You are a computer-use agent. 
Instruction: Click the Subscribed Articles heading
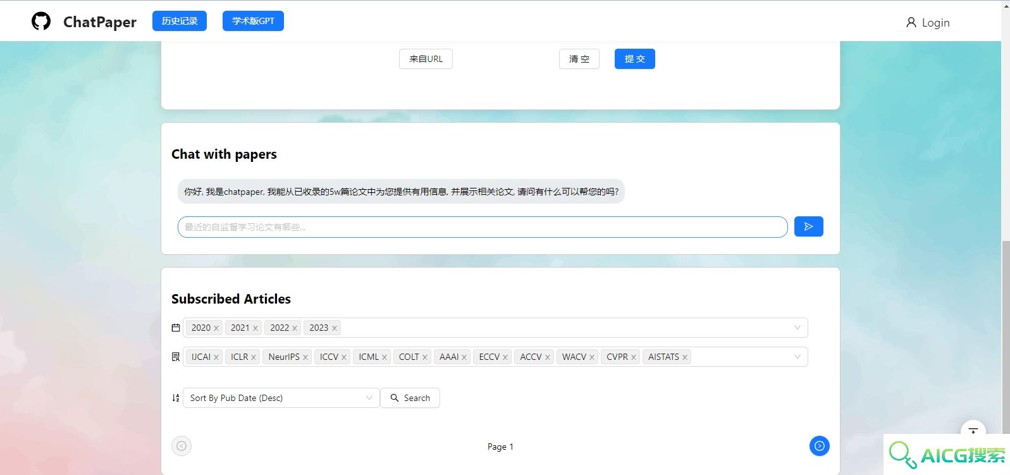click(x=231, y=299)
